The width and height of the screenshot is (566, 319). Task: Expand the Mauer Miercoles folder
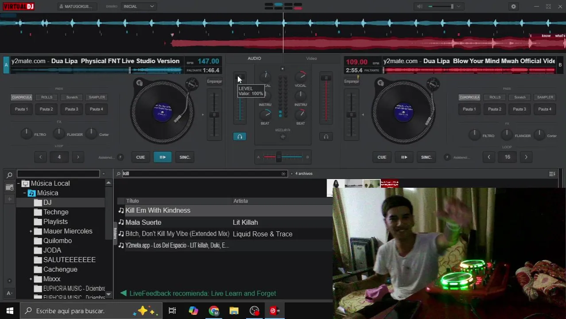point(31,231)
